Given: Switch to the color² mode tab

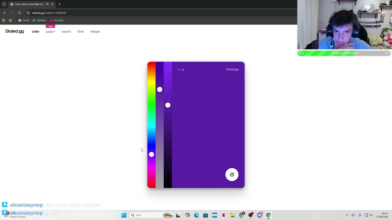Looking at the screenshot, I should [50, 31].
